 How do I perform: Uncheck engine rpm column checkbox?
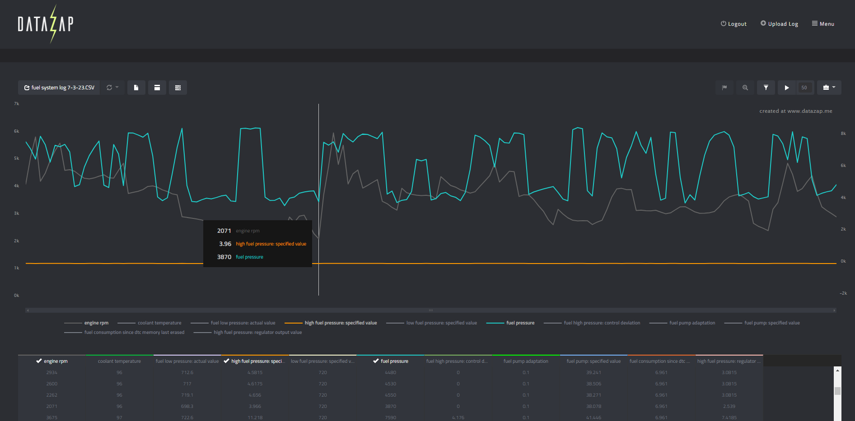[x=39, y=361]
